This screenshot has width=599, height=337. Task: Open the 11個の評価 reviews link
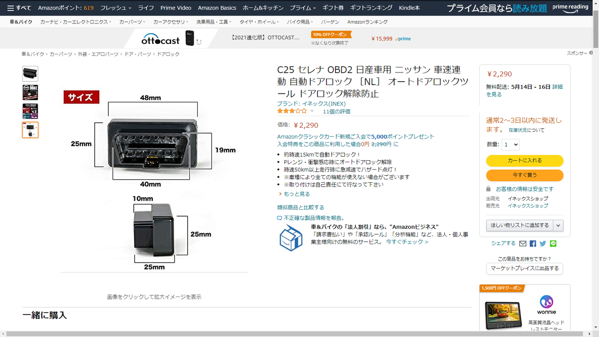336,111
